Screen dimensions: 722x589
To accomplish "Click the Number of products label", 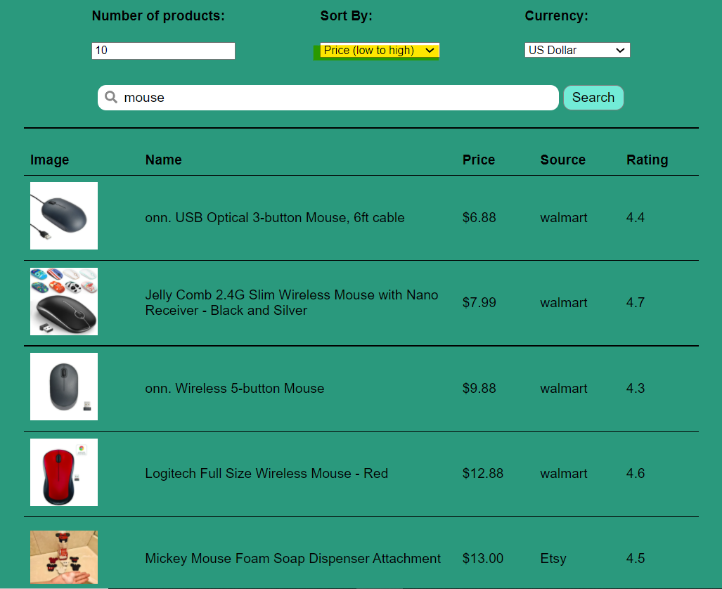I will [158, 15].
